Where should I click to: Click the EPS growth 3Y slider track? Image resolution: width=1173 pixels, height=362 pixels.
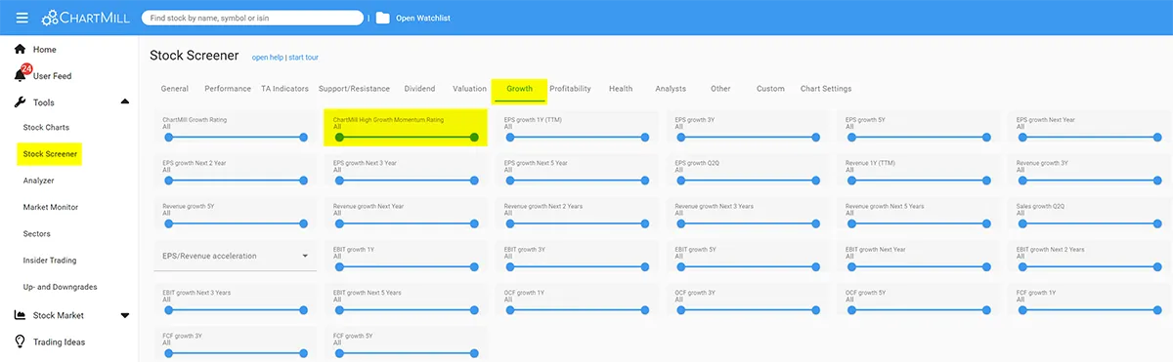pos(748,138)
